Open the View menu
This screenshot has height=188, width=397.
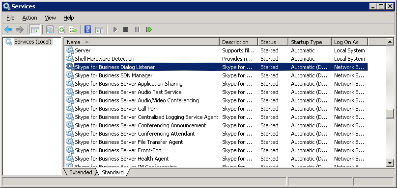coord(50,18)
